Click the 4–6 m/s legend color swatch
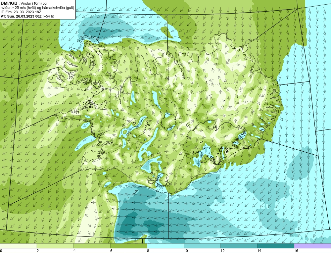Screen dimensions: 331x253 92,246
